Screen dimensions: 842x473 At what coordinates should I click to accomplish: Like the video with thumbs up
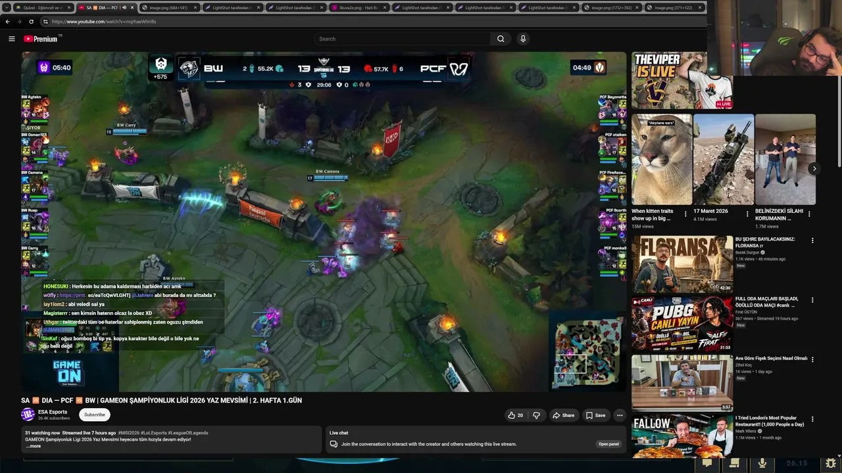click(516, 415)
